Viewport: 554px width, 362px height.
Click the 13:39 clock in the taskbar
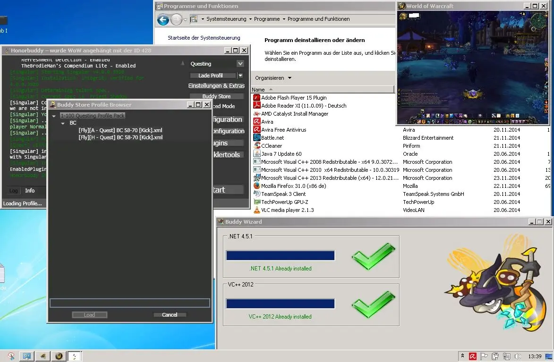(x=535, y=356)
